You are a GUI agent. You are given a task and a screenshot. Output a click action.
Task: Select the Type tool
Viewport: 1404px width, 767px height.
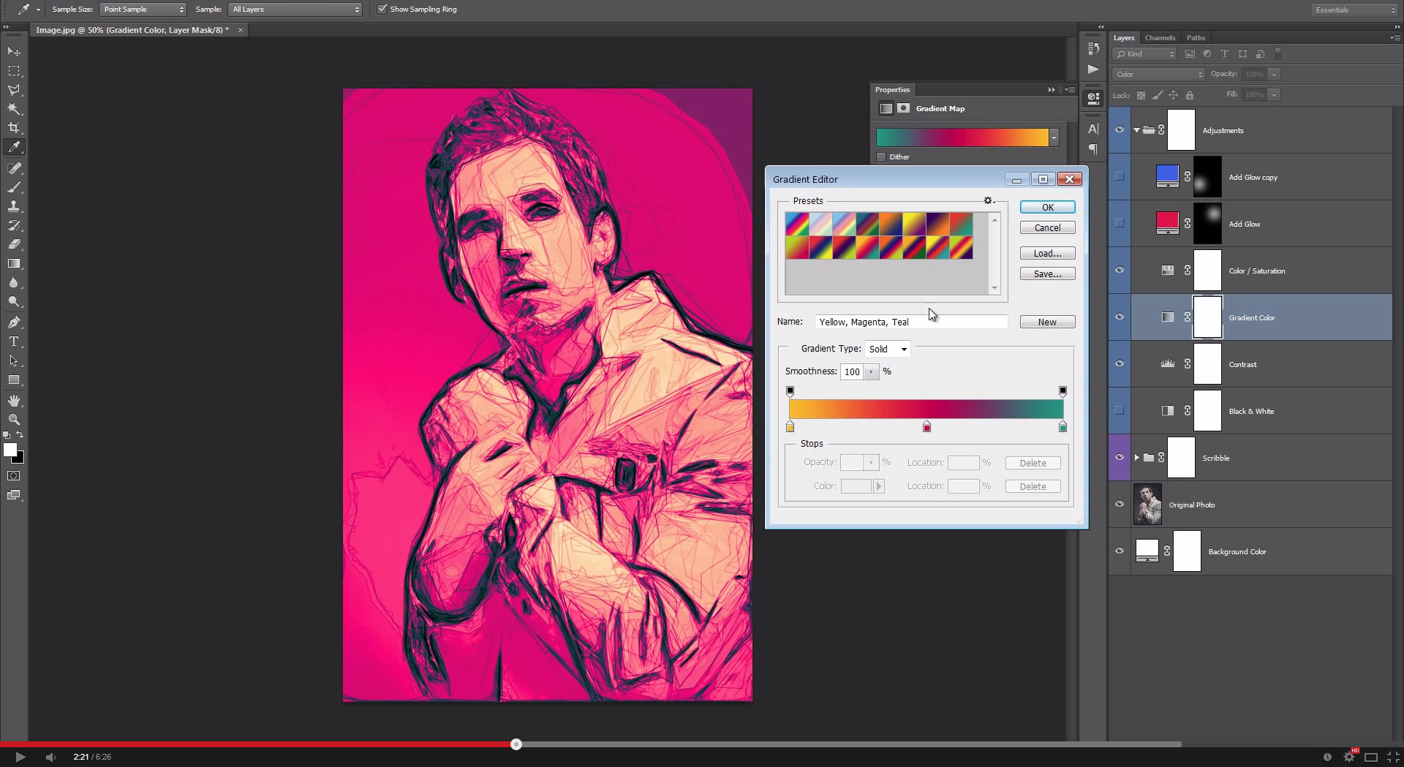14,341
